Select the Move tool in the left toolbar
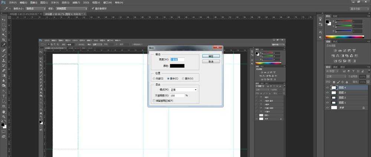Screen dimensions: 371x157 (x=4, y=20)
